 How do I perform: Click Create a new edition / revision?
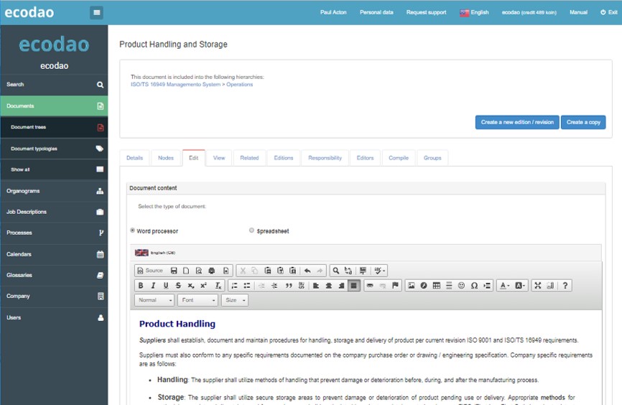pos(517,122)
